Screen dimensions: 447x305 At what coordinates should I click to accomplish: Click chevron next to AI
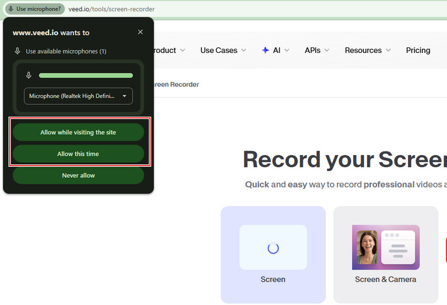click(287, 50)
